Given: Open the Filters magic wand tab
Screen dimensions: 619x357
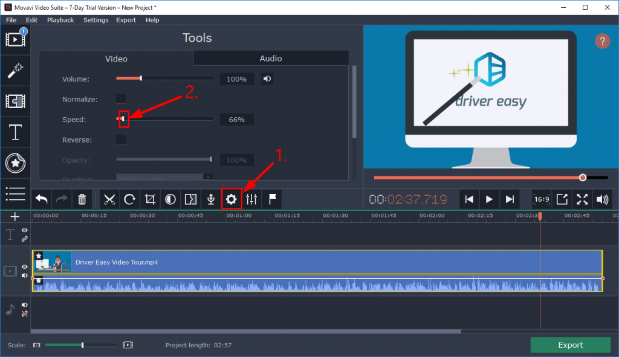Looking at the screenshot, I should click(x=15, y=71).
